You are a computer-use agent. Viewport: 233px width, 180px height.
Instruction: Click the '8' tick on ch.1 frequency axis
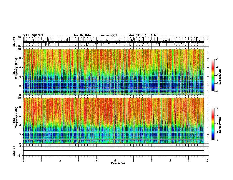[20, 58]
